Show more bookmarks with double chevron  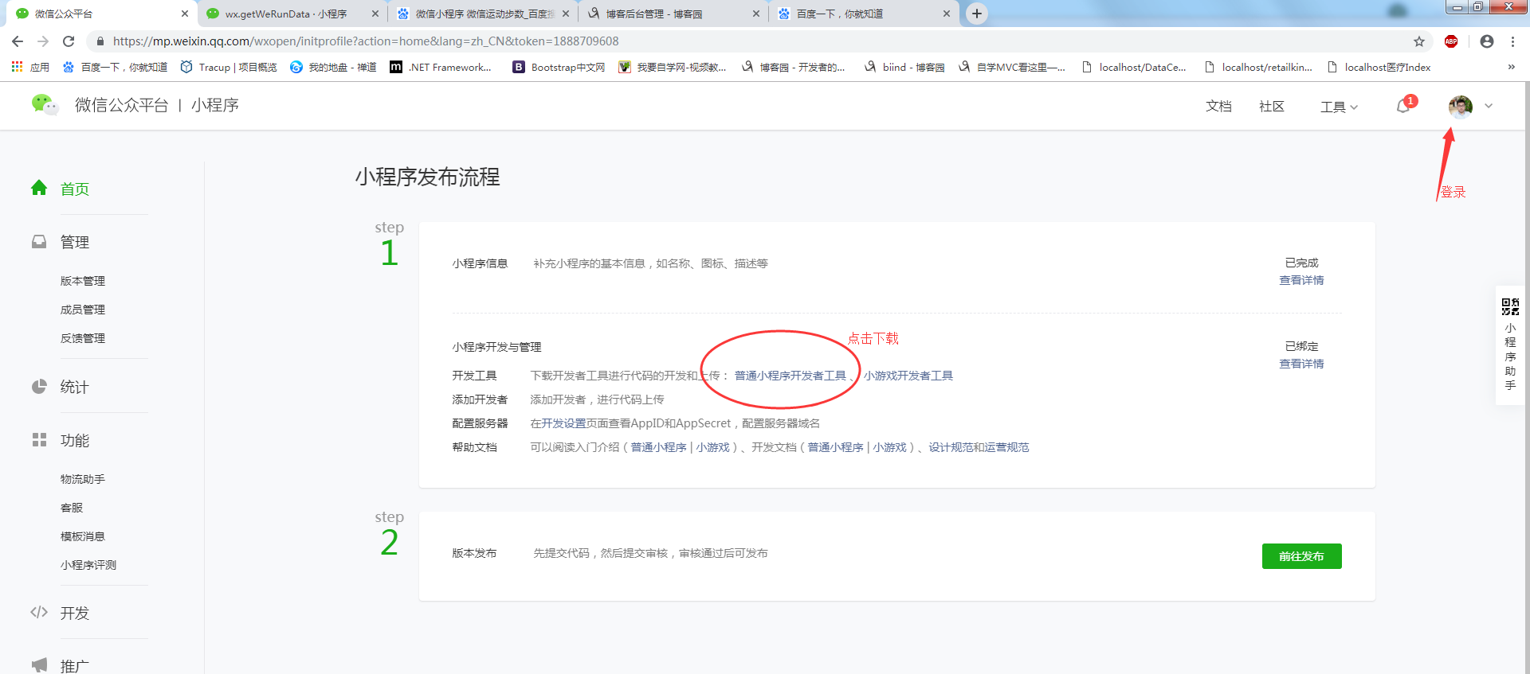1512,67
